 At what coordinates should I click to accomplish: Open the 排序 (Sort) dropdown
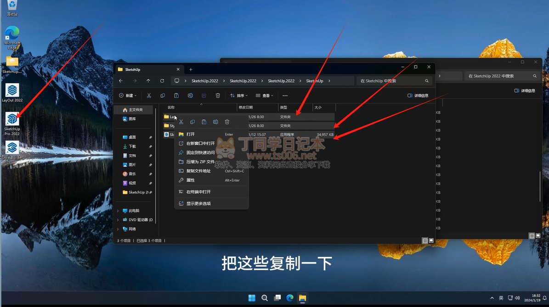[239, 95]
